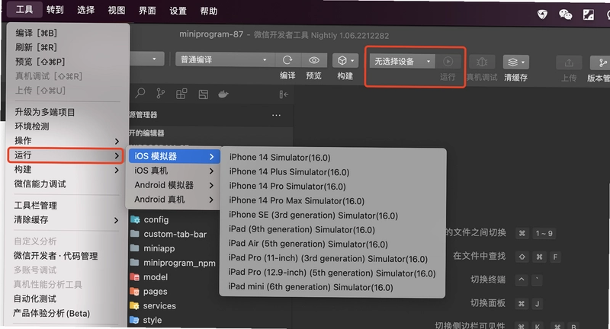Viewport: 610px width, 329px height.
Task: Open the build cube icon dropdown
Action: pos(345,61)
